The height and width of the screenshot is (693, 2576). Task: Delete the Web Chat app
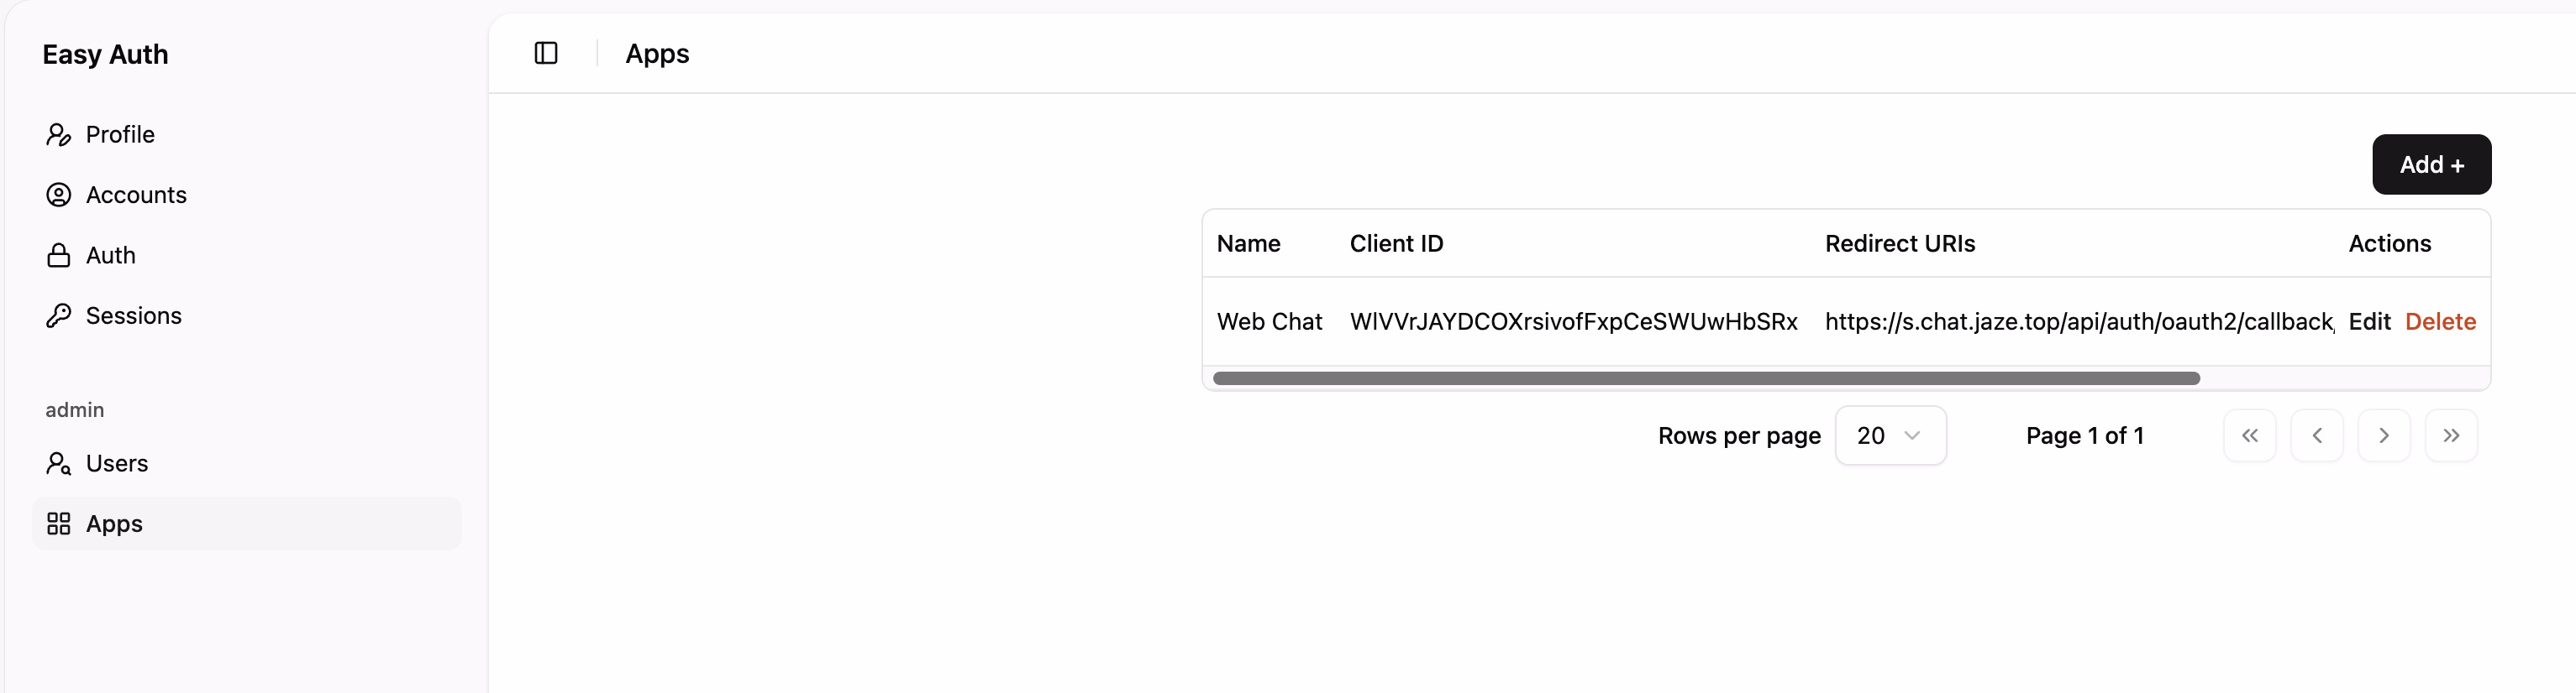pyautogui.click(x=2439, y=321)
